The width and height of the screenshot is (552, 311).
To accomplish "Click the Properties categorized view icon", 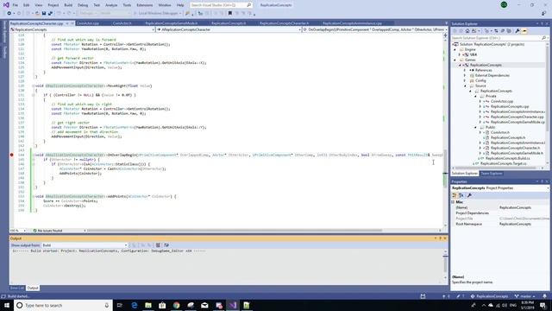I will coord(455,195).
